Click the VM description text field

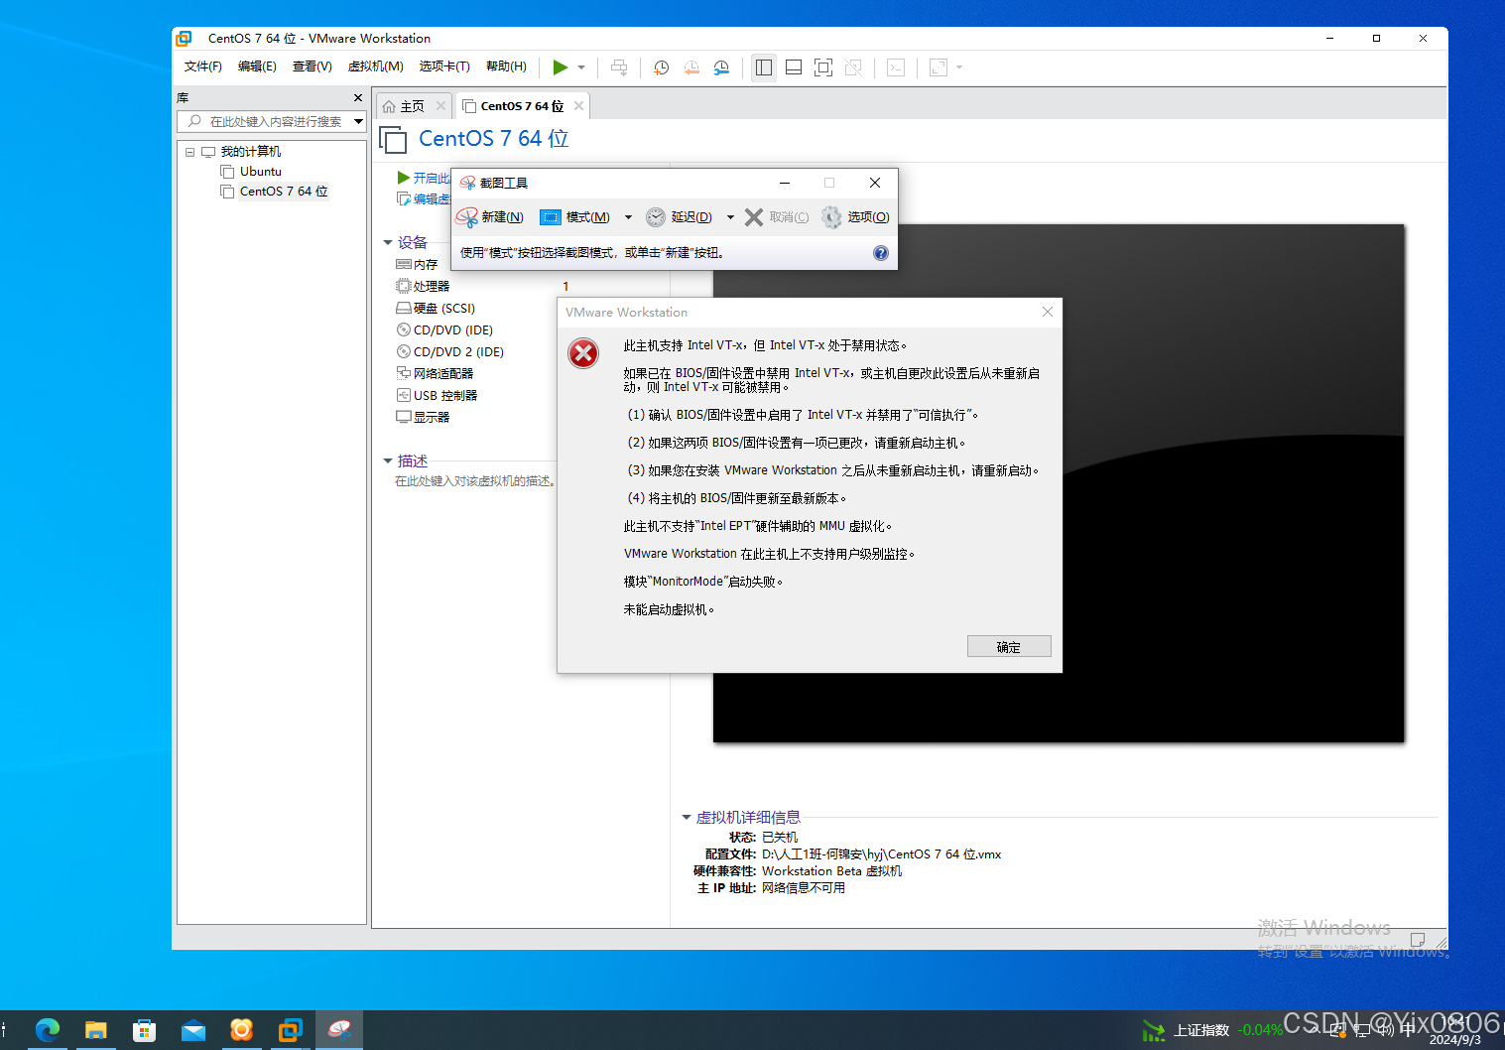474,481
